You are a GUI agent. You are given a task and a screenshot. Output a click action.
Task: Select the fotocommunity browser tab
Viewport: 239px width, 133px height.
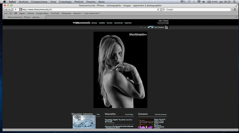pos(24,17)
